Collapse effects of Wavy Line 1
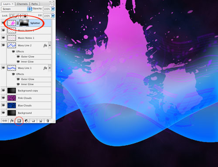The image size is (218, 167). (x=50, y=68)
